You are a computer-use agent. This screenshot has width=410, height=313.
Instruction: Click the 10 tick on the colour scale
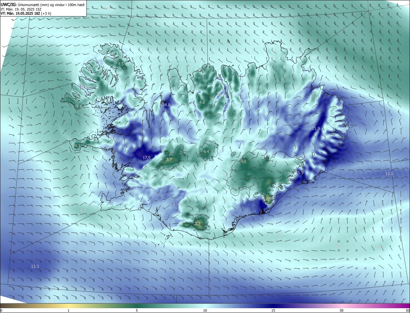click(205, 311)
